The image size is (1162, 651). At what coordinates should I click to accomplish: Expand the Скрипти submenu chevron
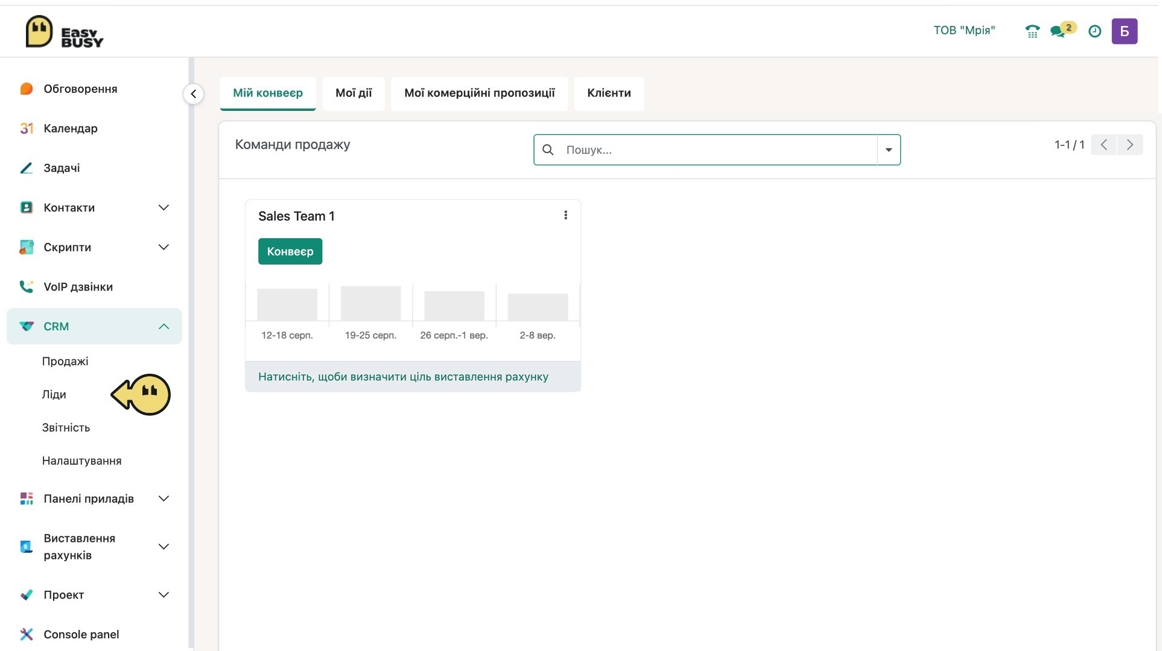(164, 247)
